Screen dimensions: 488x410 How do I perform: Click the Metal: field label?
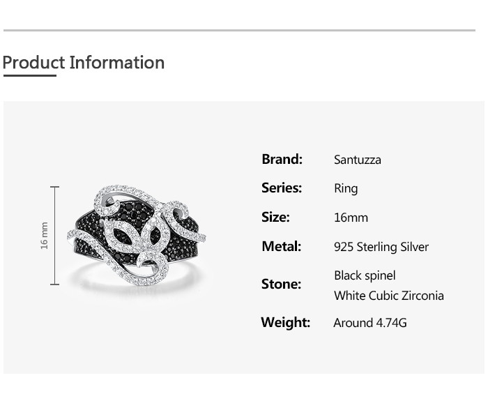[x=281, y=246]
